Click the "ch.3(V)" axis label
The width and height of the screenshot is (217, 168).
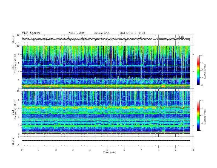[x=13, y=141]
